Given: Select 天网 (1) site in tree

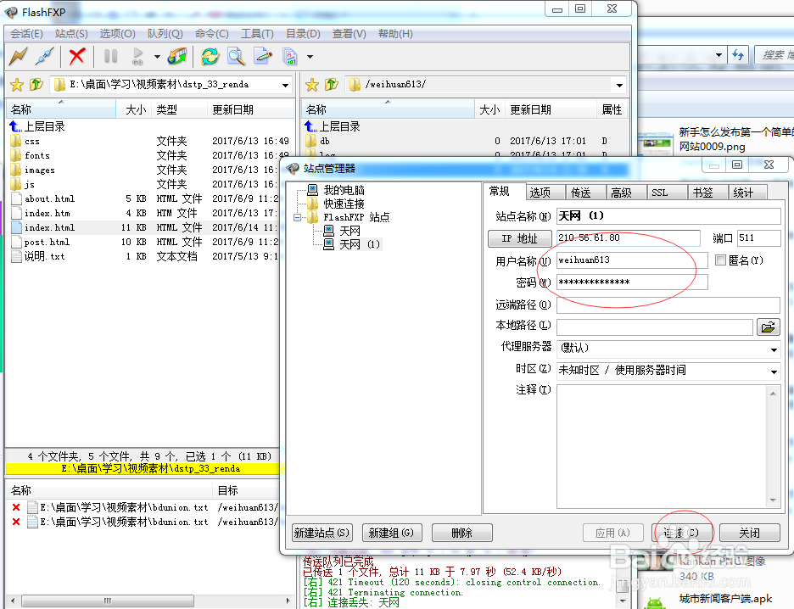Looking at the screenshot, I should pos(359,244).
